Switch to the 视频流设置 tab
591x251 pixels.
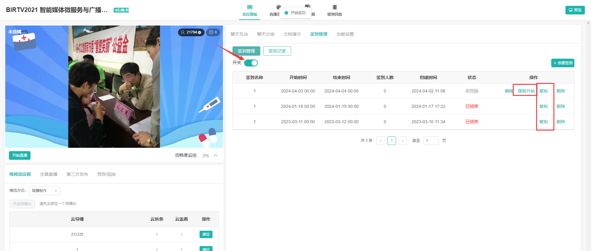[20, 174]
